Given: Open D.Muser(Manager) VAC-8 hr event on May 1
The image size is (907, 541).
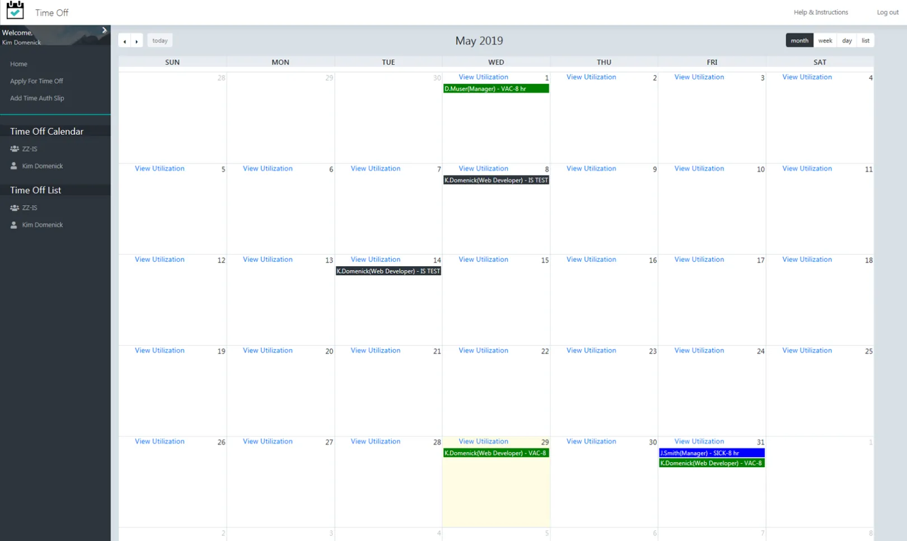Looking at the screenshot, I should (496, 88).
